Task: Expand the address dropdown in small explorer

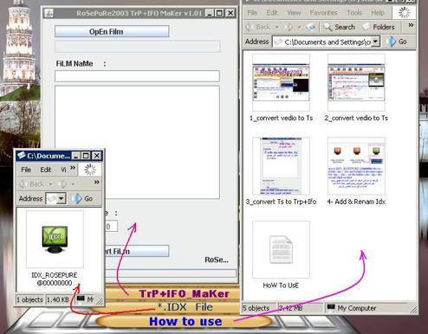Action: pyautogui.click(x=62, y=198)
